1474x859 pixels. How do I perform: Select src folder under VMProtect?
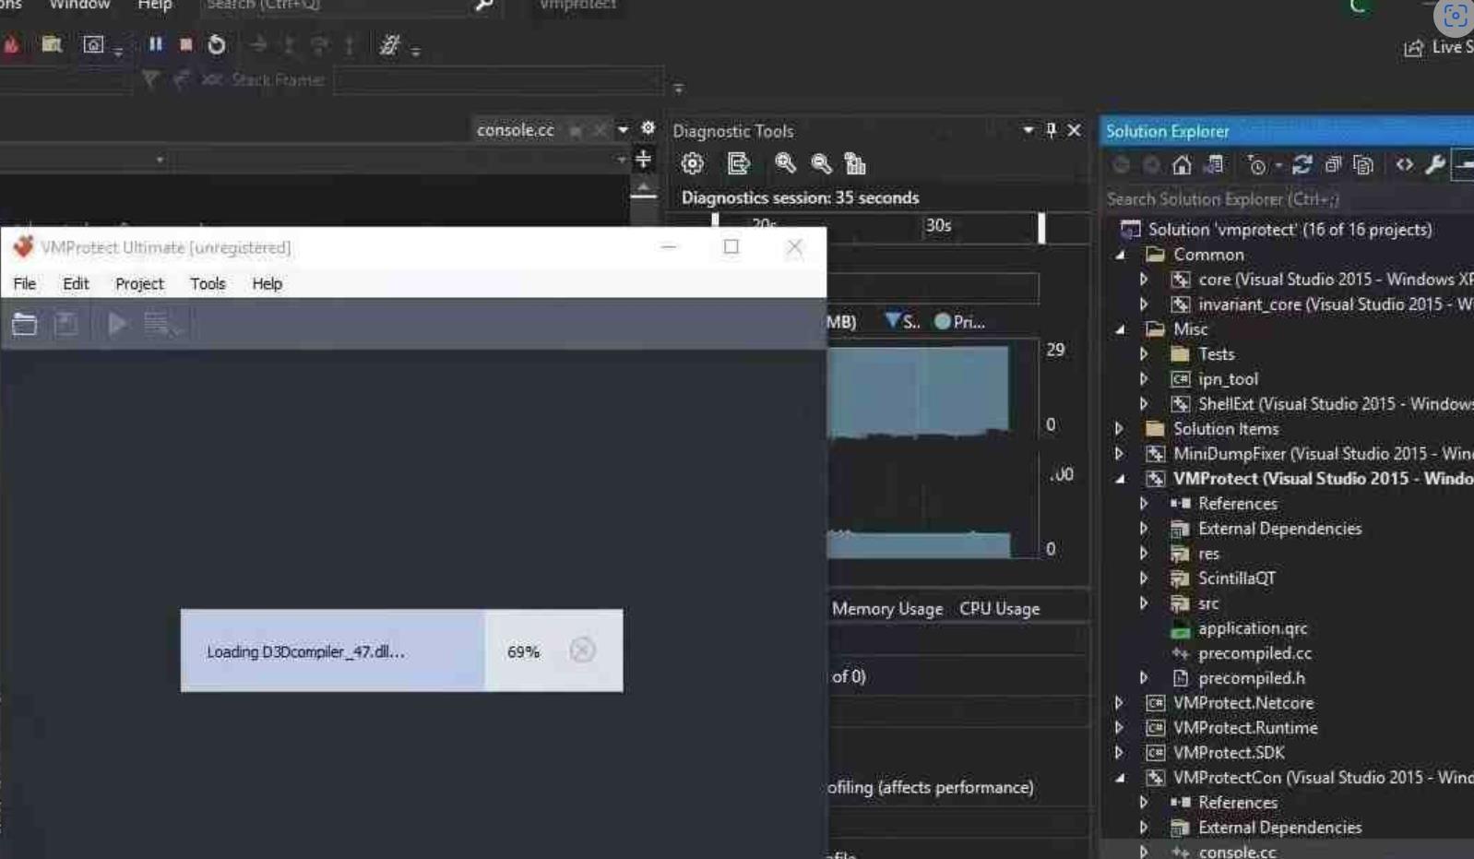click(x=1208, y=603)
